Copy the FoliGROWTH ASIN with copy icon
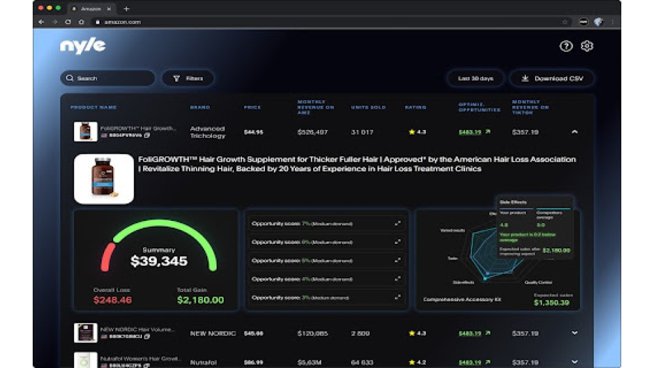The height and width of the screenshot is (368, 654). tap(146, 135)
